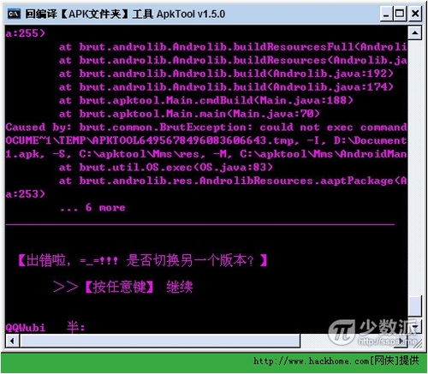Screen dimensions: 428x374
Task: Click the vertical scrollbar thumb near bottom
Action: [x=414, y=306]
